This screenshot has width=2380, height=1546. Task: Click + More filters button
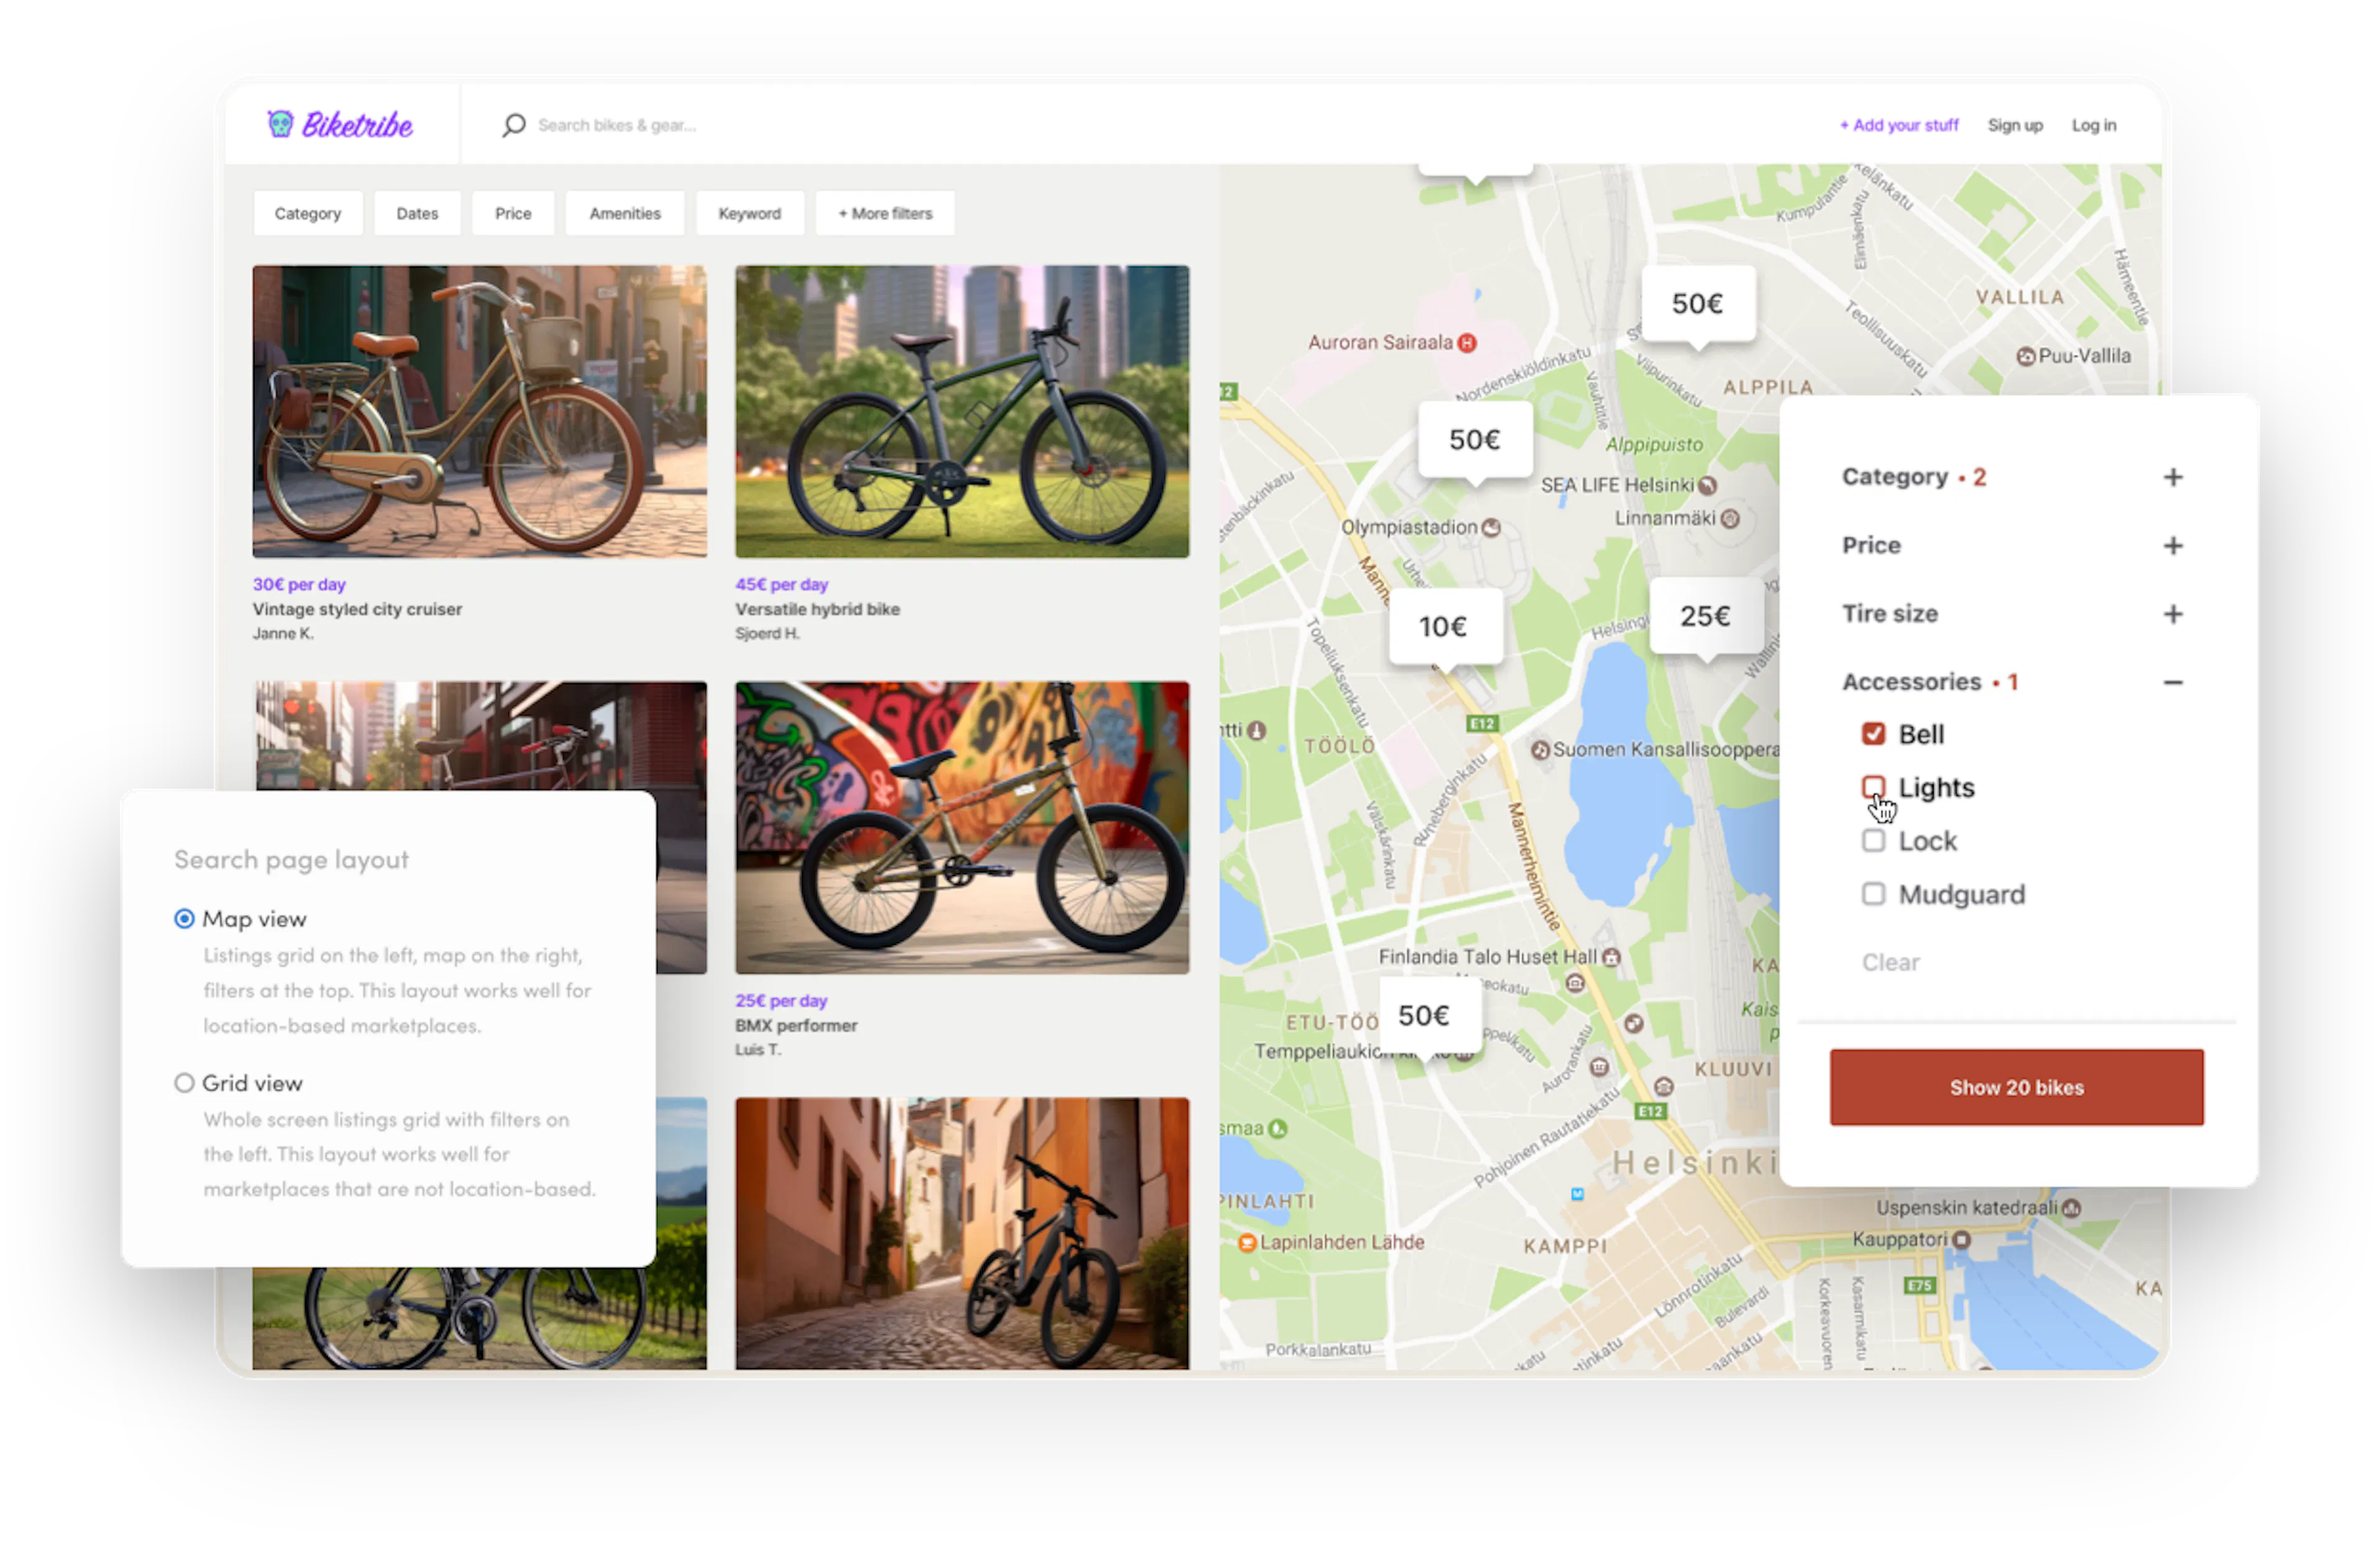[885, 213]
